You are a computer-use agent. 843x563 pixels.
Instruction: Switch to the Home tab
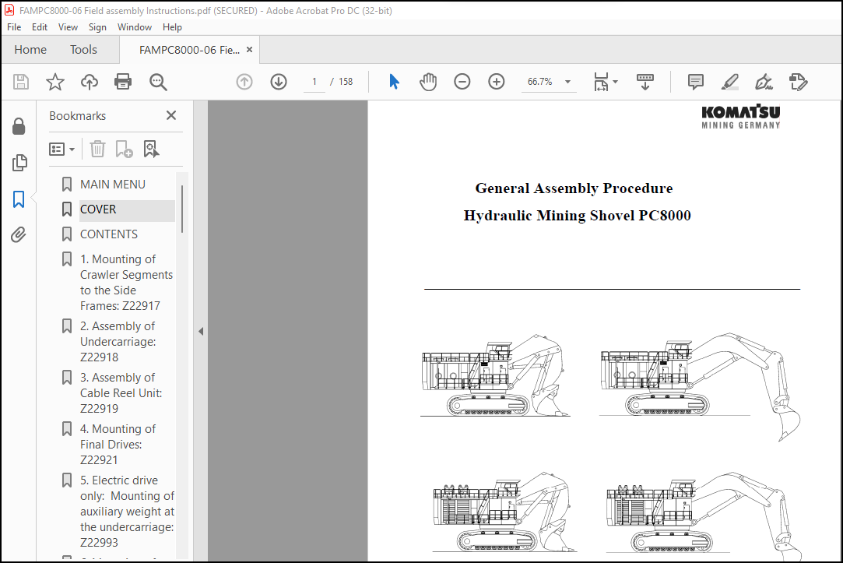pos(30,50)
